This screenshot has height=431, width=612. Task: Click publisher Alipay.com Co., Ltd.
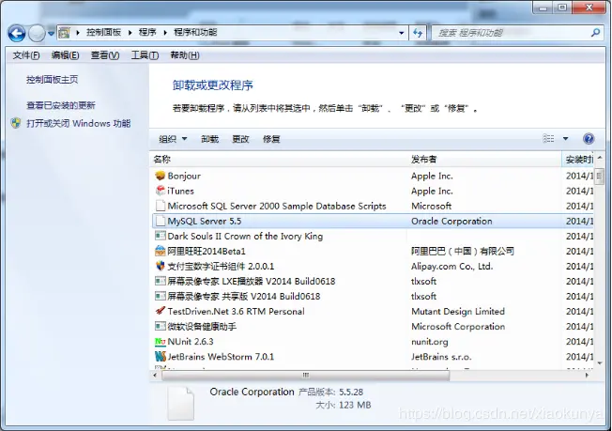452,267
